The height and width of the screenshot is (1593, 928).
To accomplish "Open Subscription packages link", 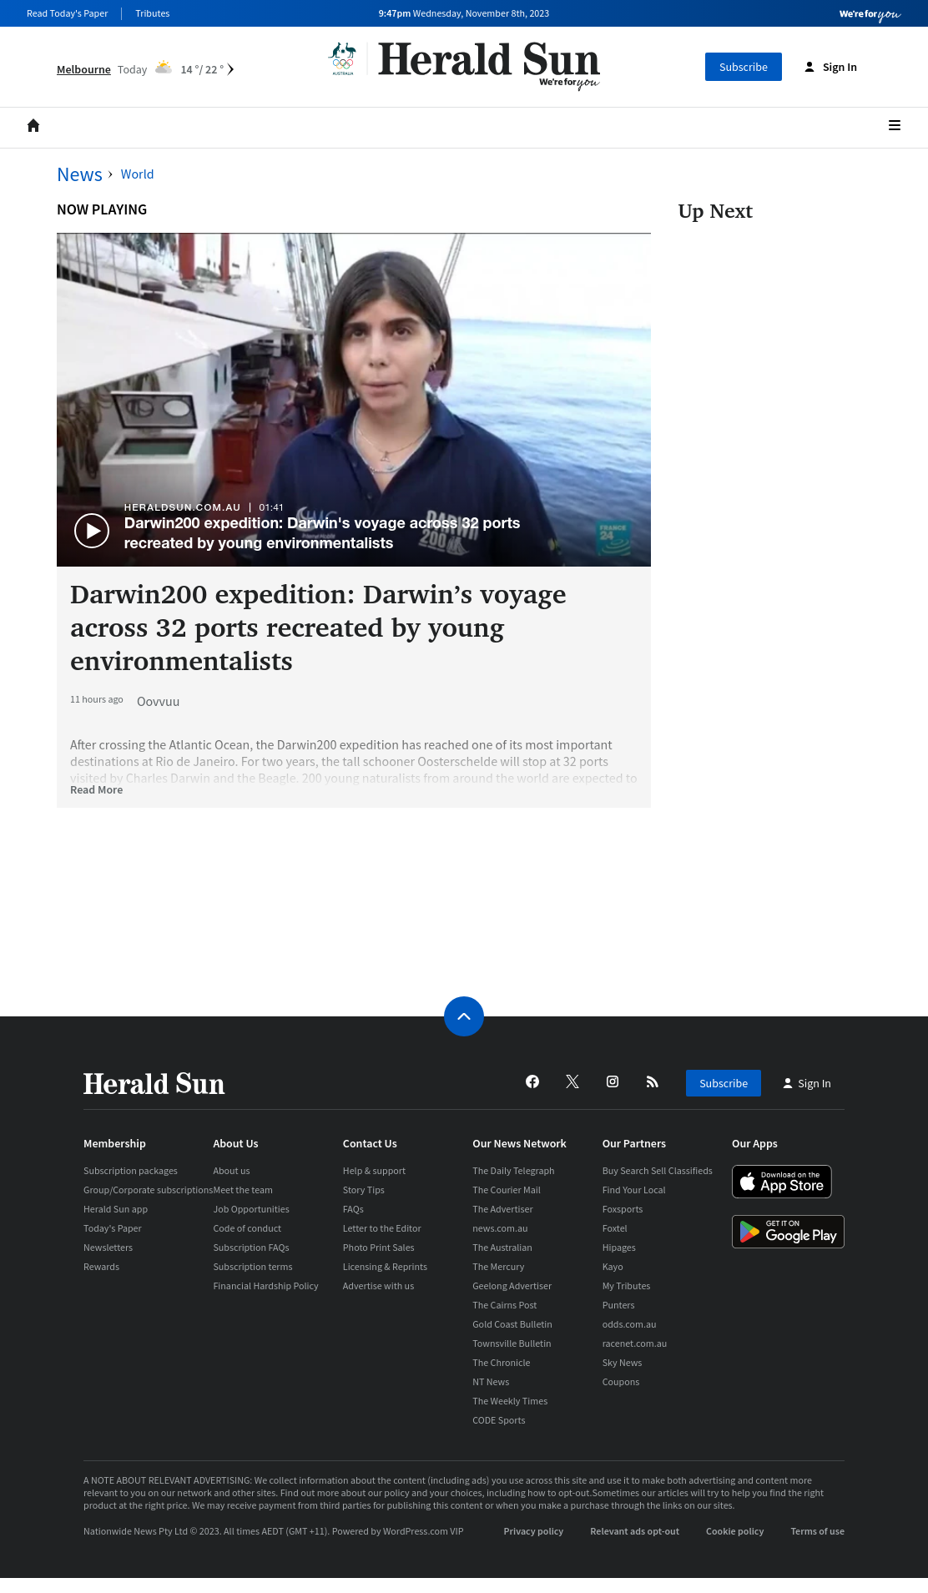I will [130, 1171].
